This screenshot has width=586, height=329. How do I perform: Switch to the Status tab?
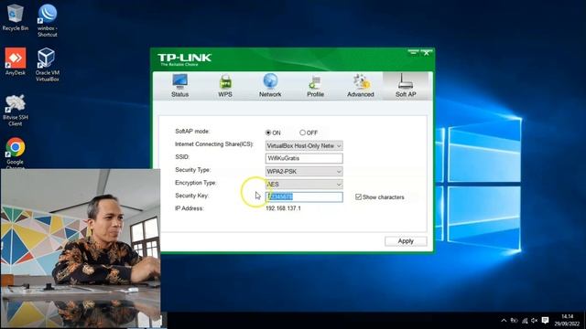click(x=179, y=86)
